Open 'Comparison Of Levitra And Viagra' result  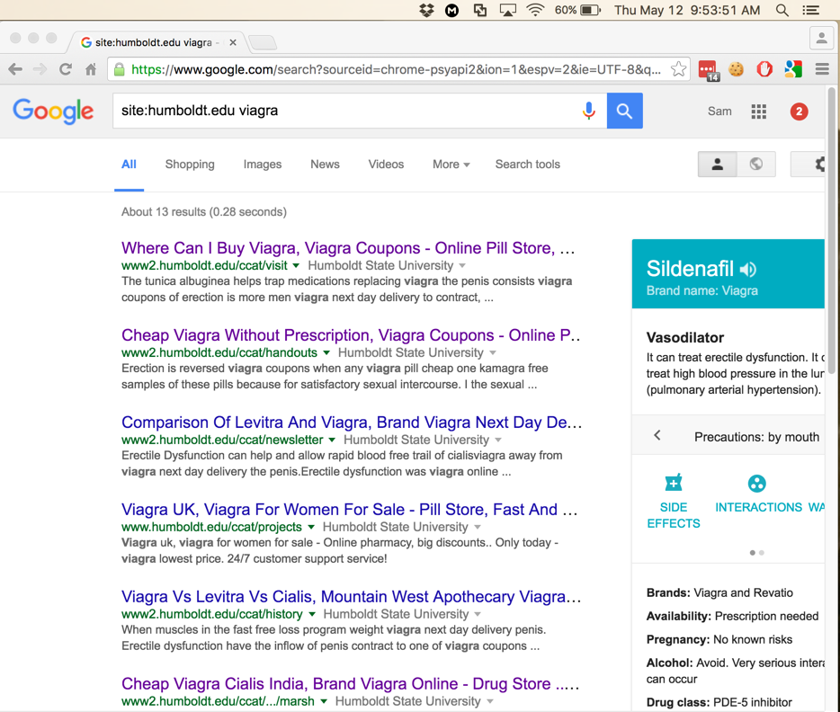352,423
